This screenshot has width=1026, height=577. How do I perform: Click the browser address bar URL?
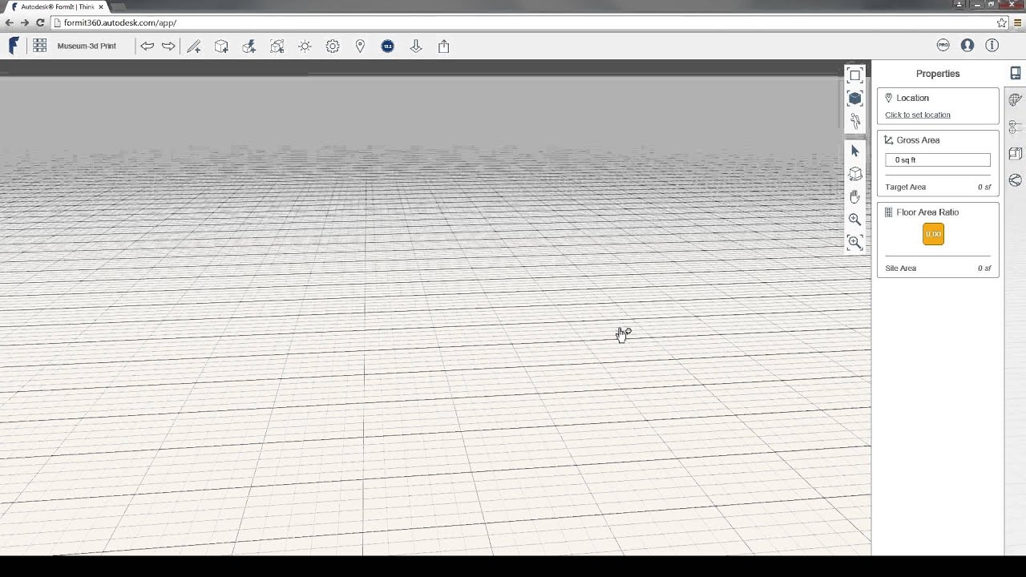120,22
